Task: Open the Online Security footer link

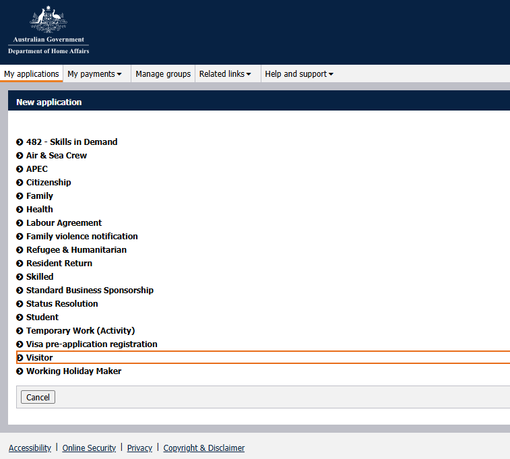Action: [x=89, y=448]
